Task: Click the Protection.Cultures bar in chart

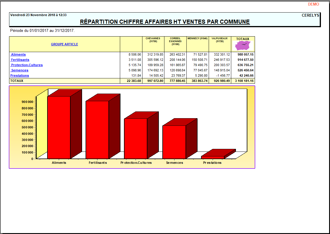Action: click(x=136, y=138)
